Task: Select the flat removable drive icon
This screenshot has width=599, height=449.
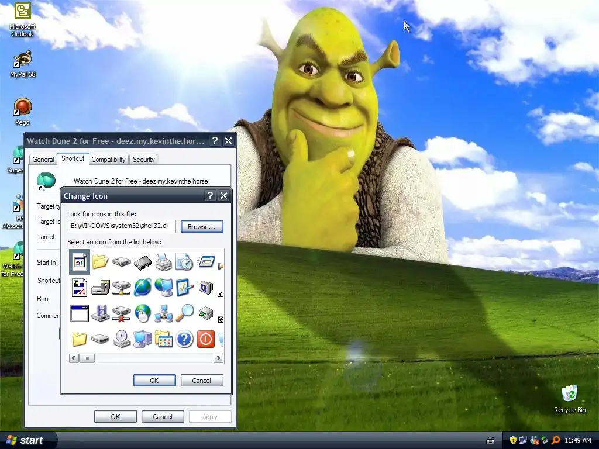Action: click(x=101, y=339)
